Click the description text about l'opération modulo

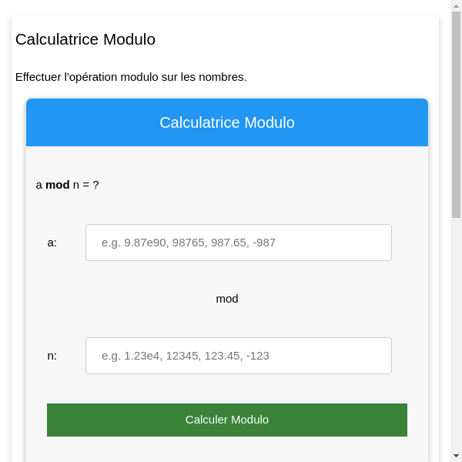131,77
